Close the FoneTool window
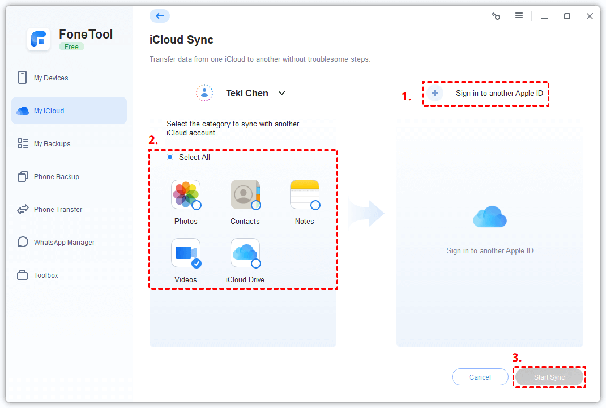The image size is (606, 408). pyautogui.click(x=590, y=16)
